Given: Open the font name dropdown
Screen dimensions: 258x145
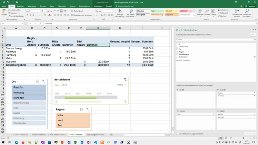Looking at the screenshot, I should [40, 11].
